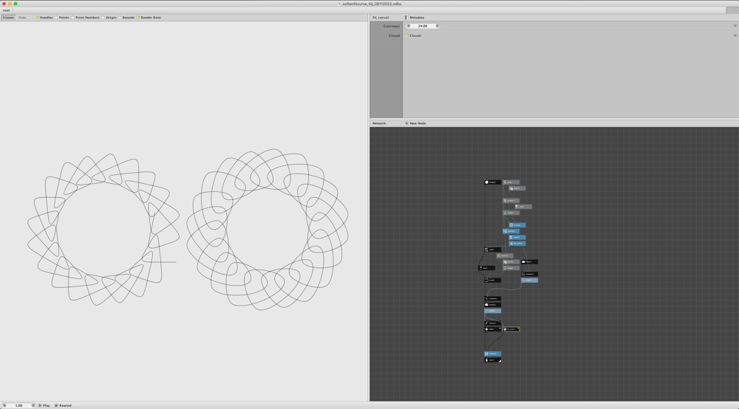Select the align1 node with flag icon
The width and height of the screenshot is (739, 409).
pyautogui.click(x=487, y=268)
